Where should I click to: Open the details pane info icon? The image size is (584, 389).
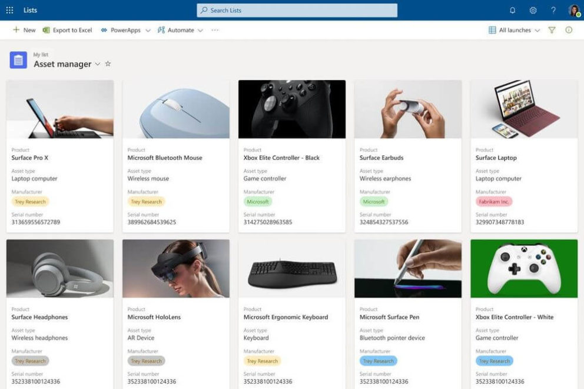(568, 30)
